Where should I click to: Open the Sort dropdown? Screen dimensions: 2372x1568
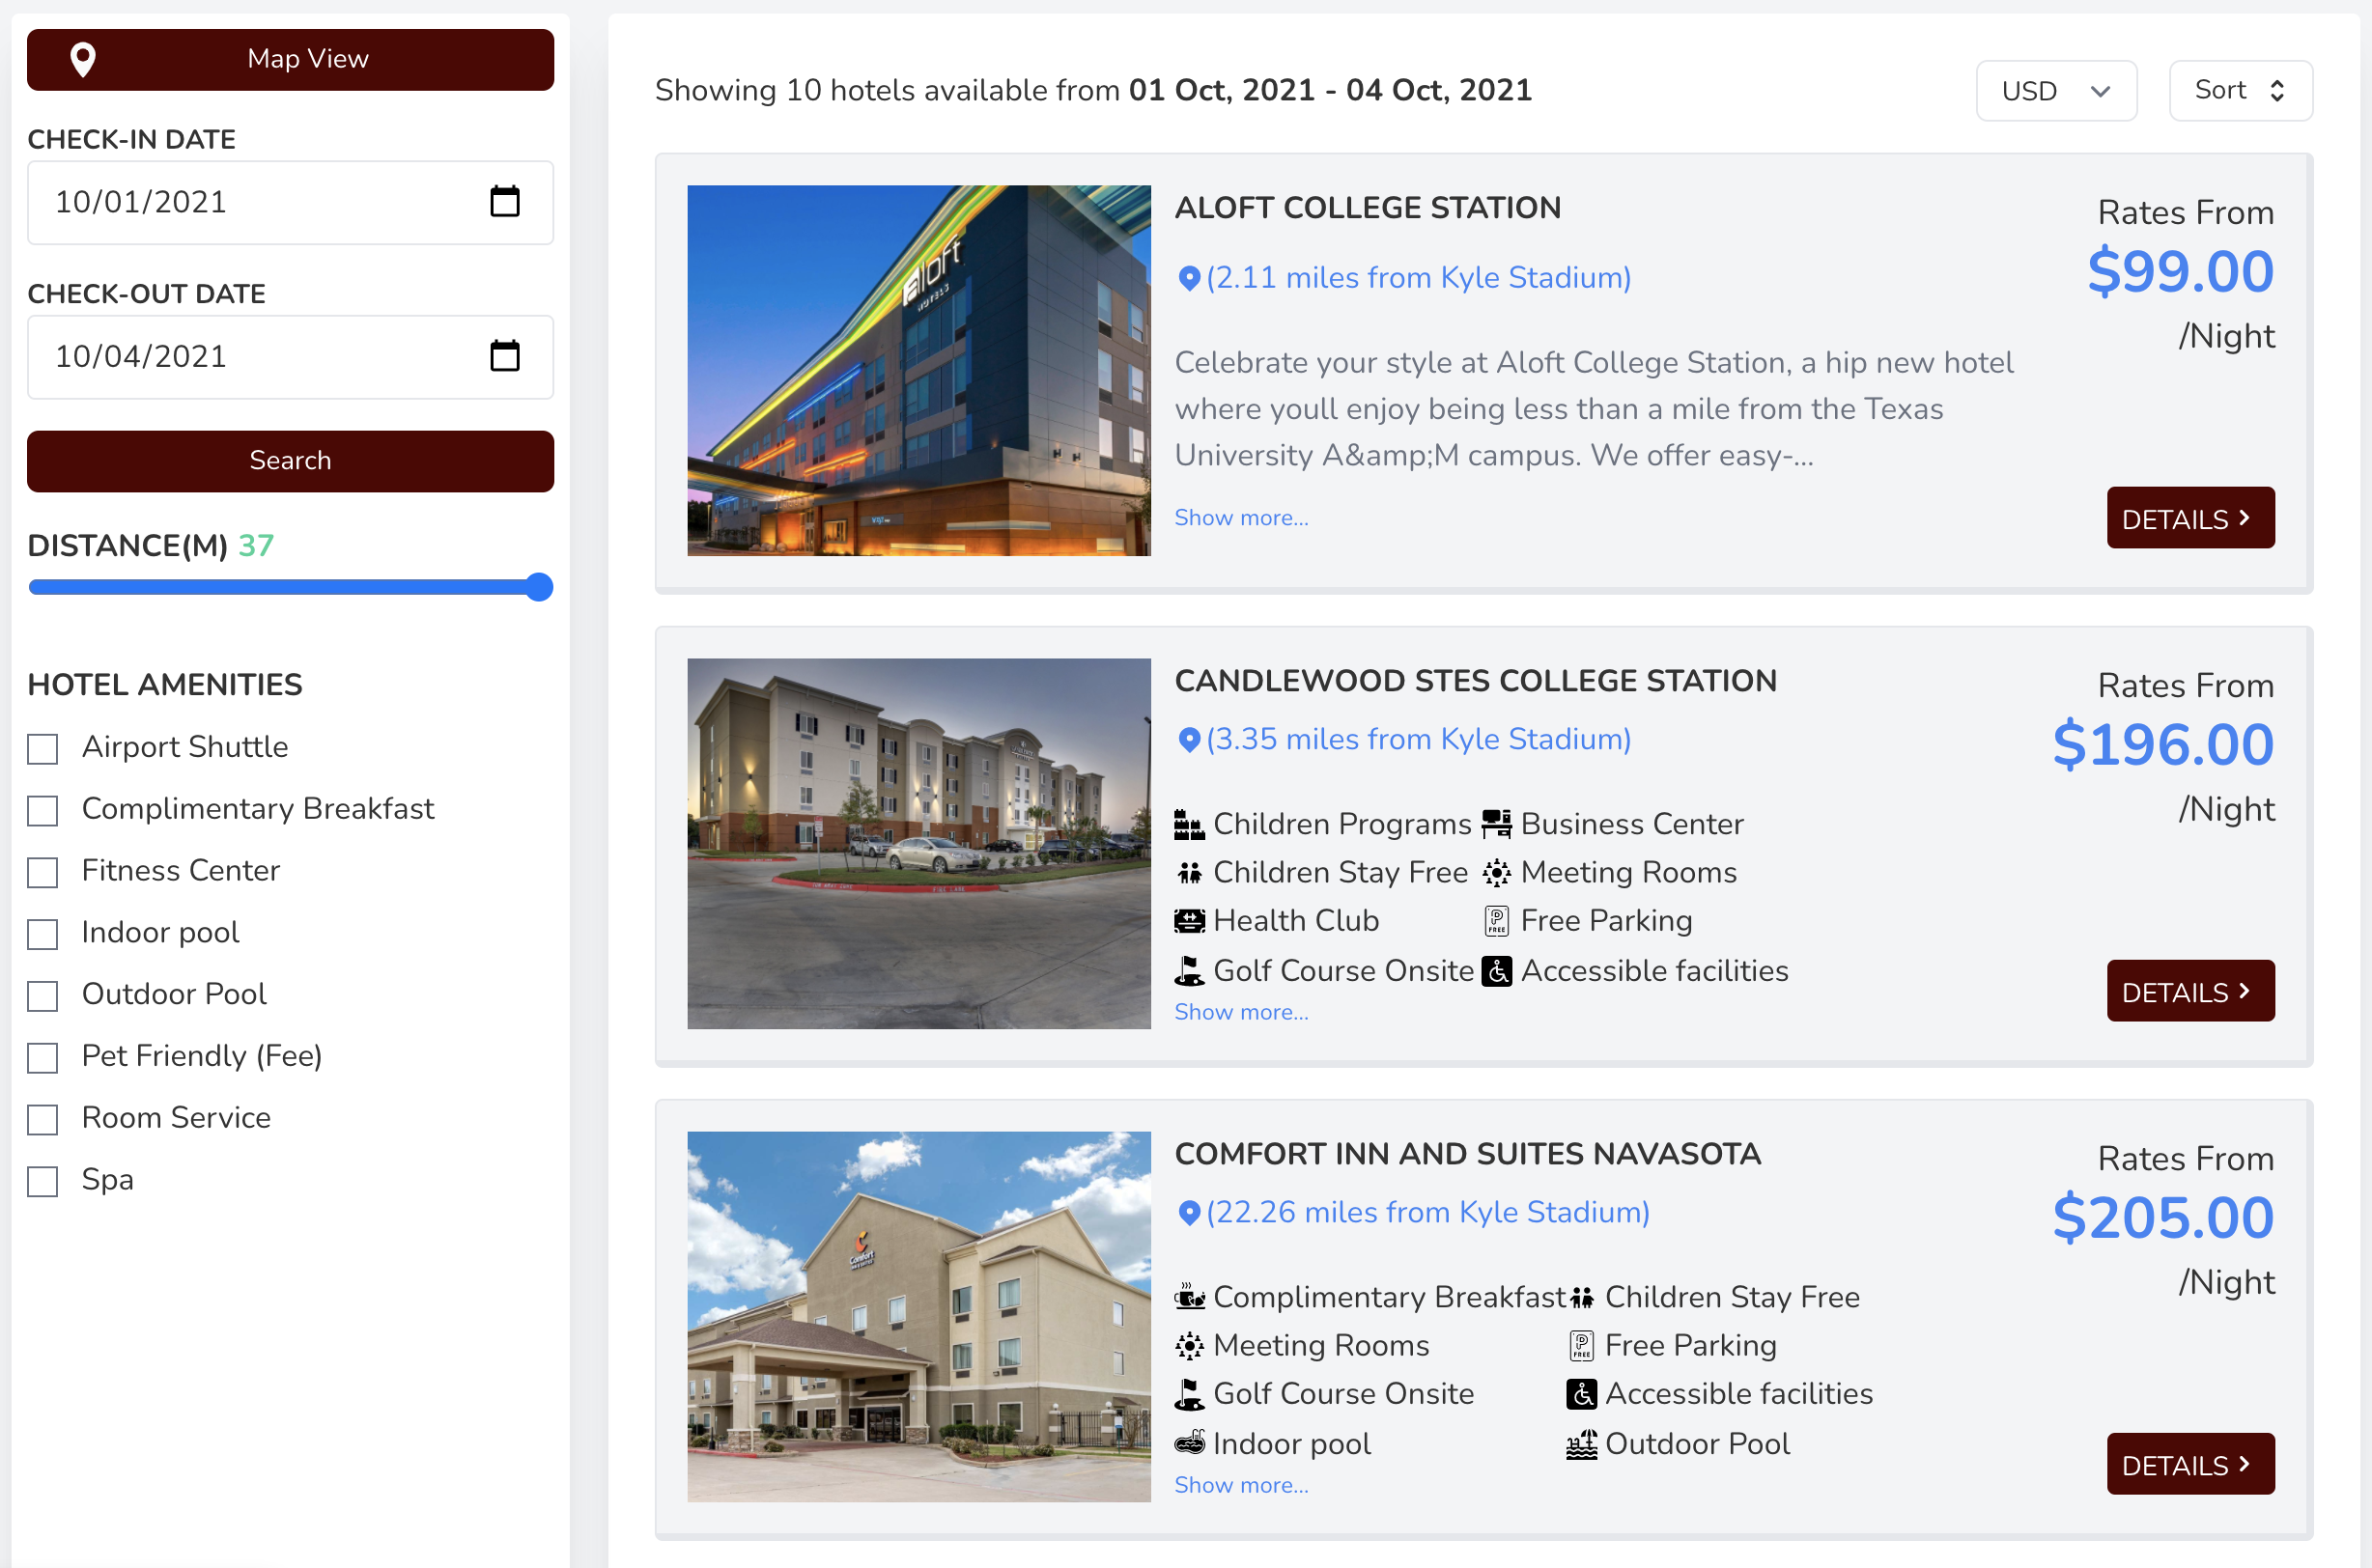click(x=2240, y=91)
